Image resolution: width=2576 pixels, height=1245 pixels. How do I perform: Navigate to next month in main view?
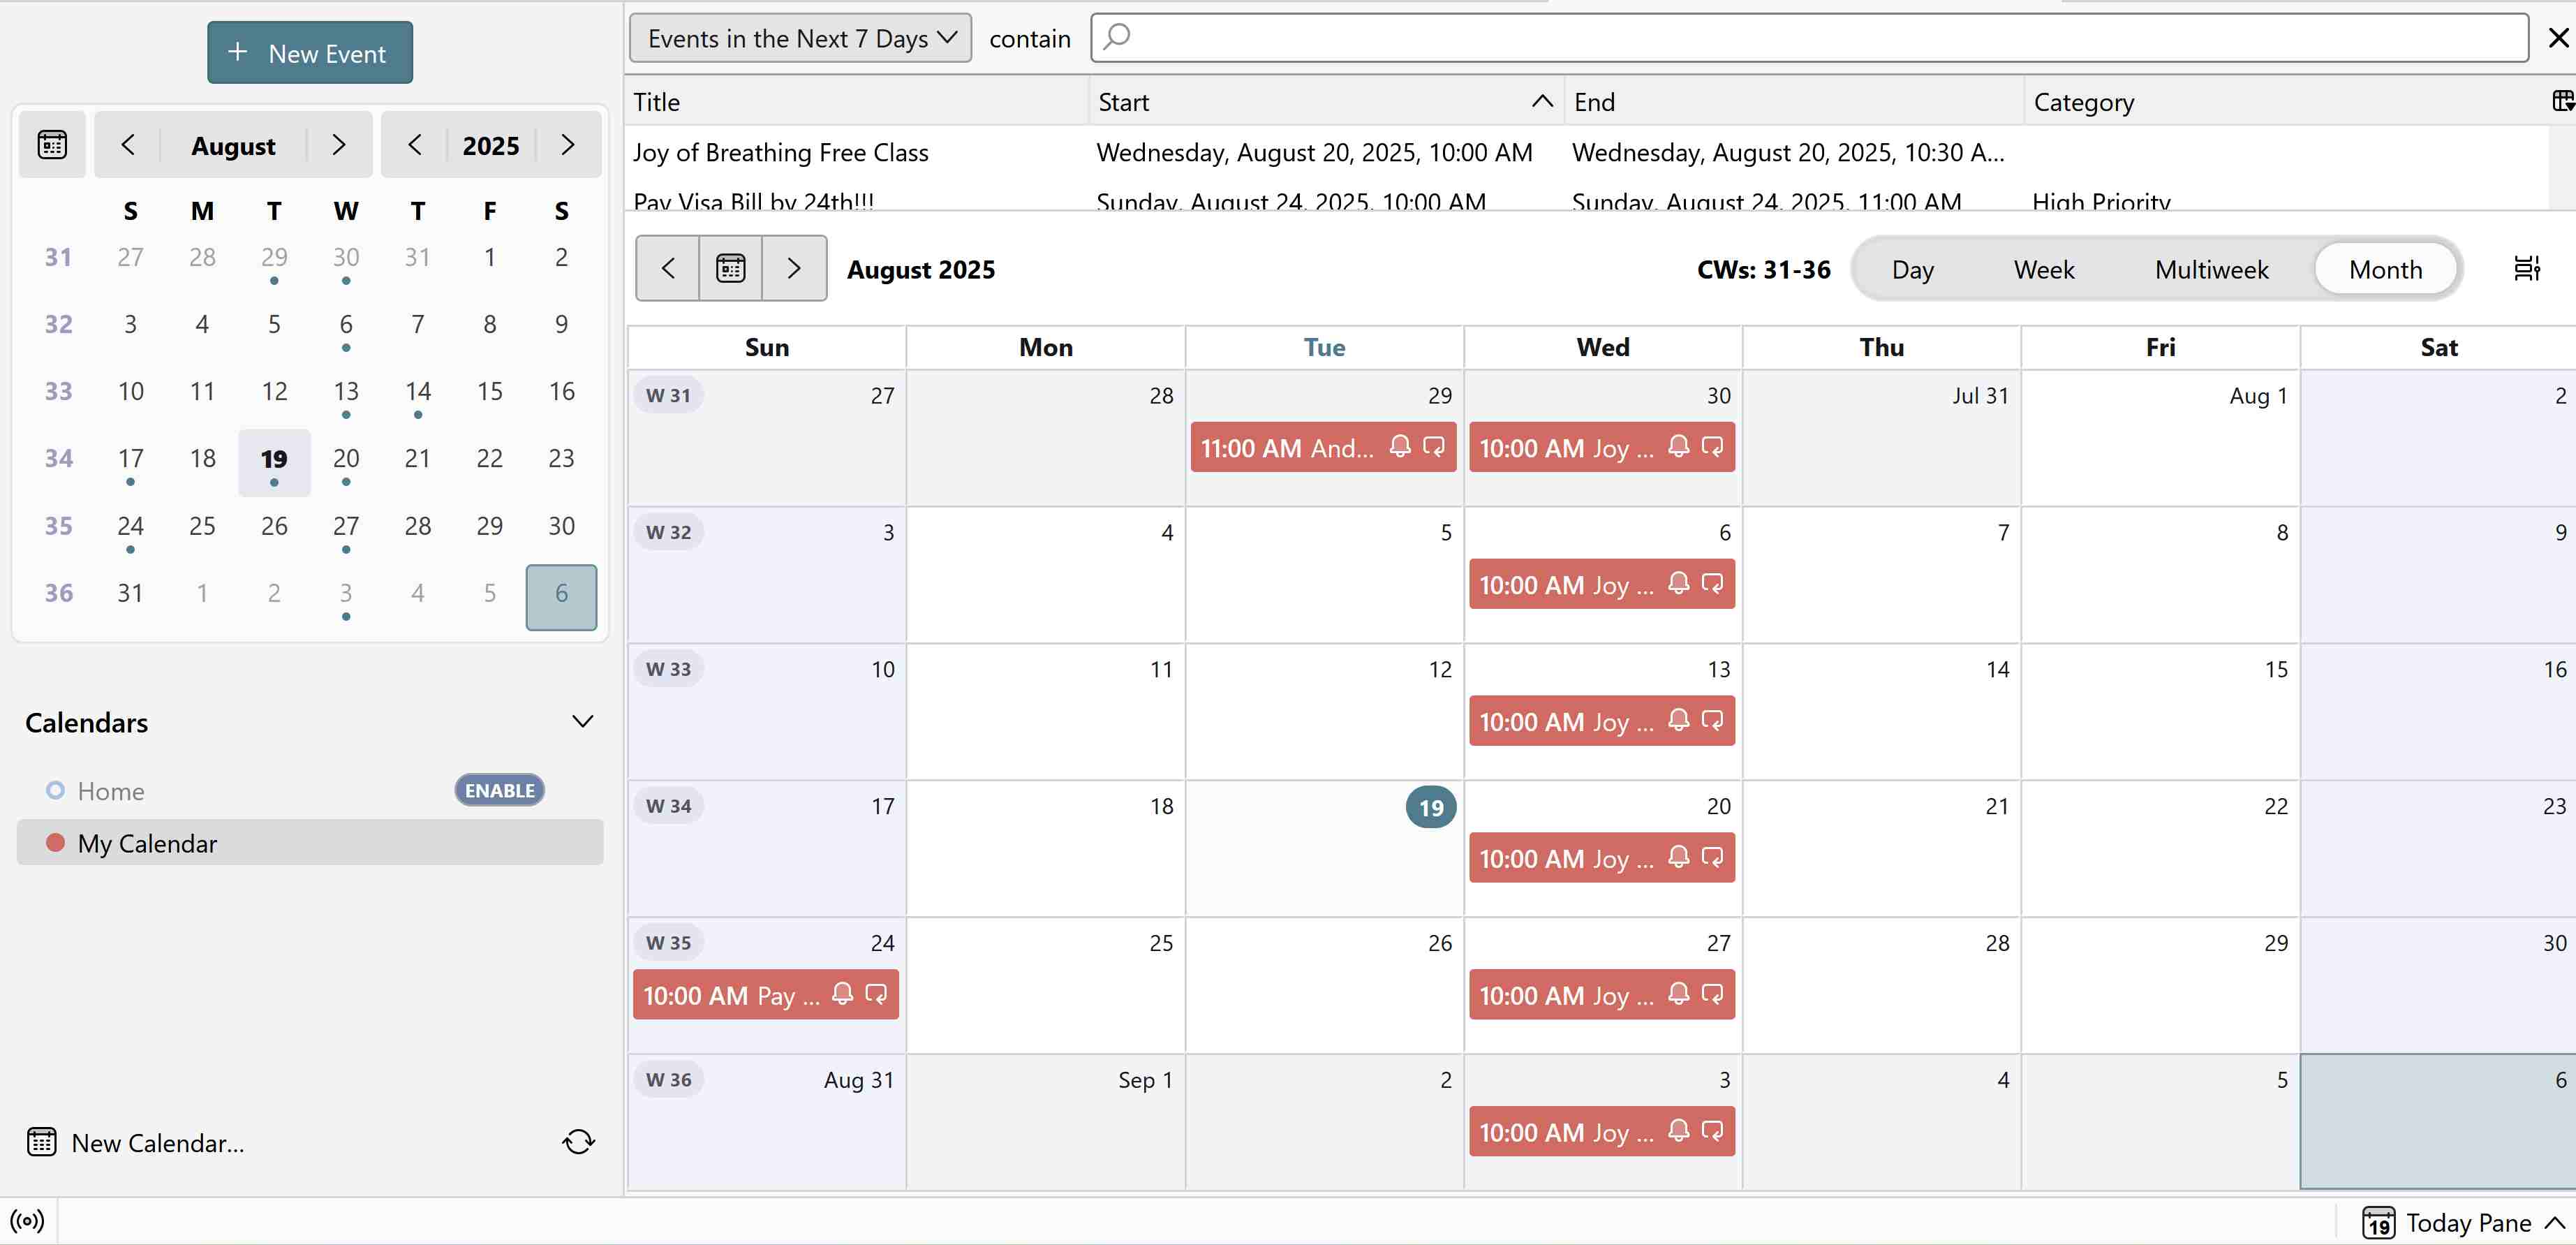[794, 268]
